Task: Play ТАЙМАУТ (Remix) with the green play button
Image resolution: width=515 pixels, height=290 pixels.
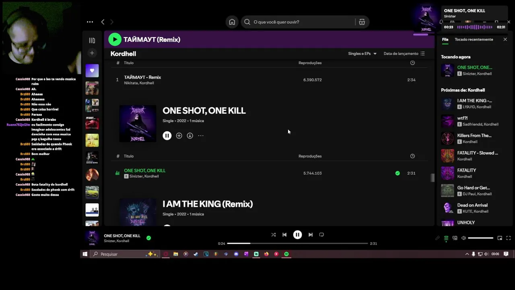Action: click(115, 39)
